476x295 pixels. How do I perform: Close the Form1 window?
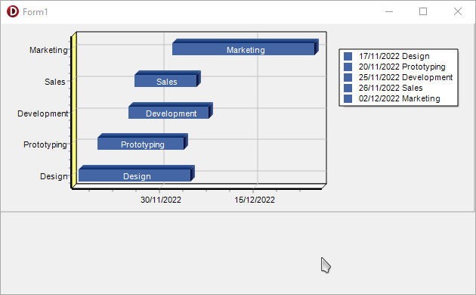pyautogui.click(x=458, y=11)
